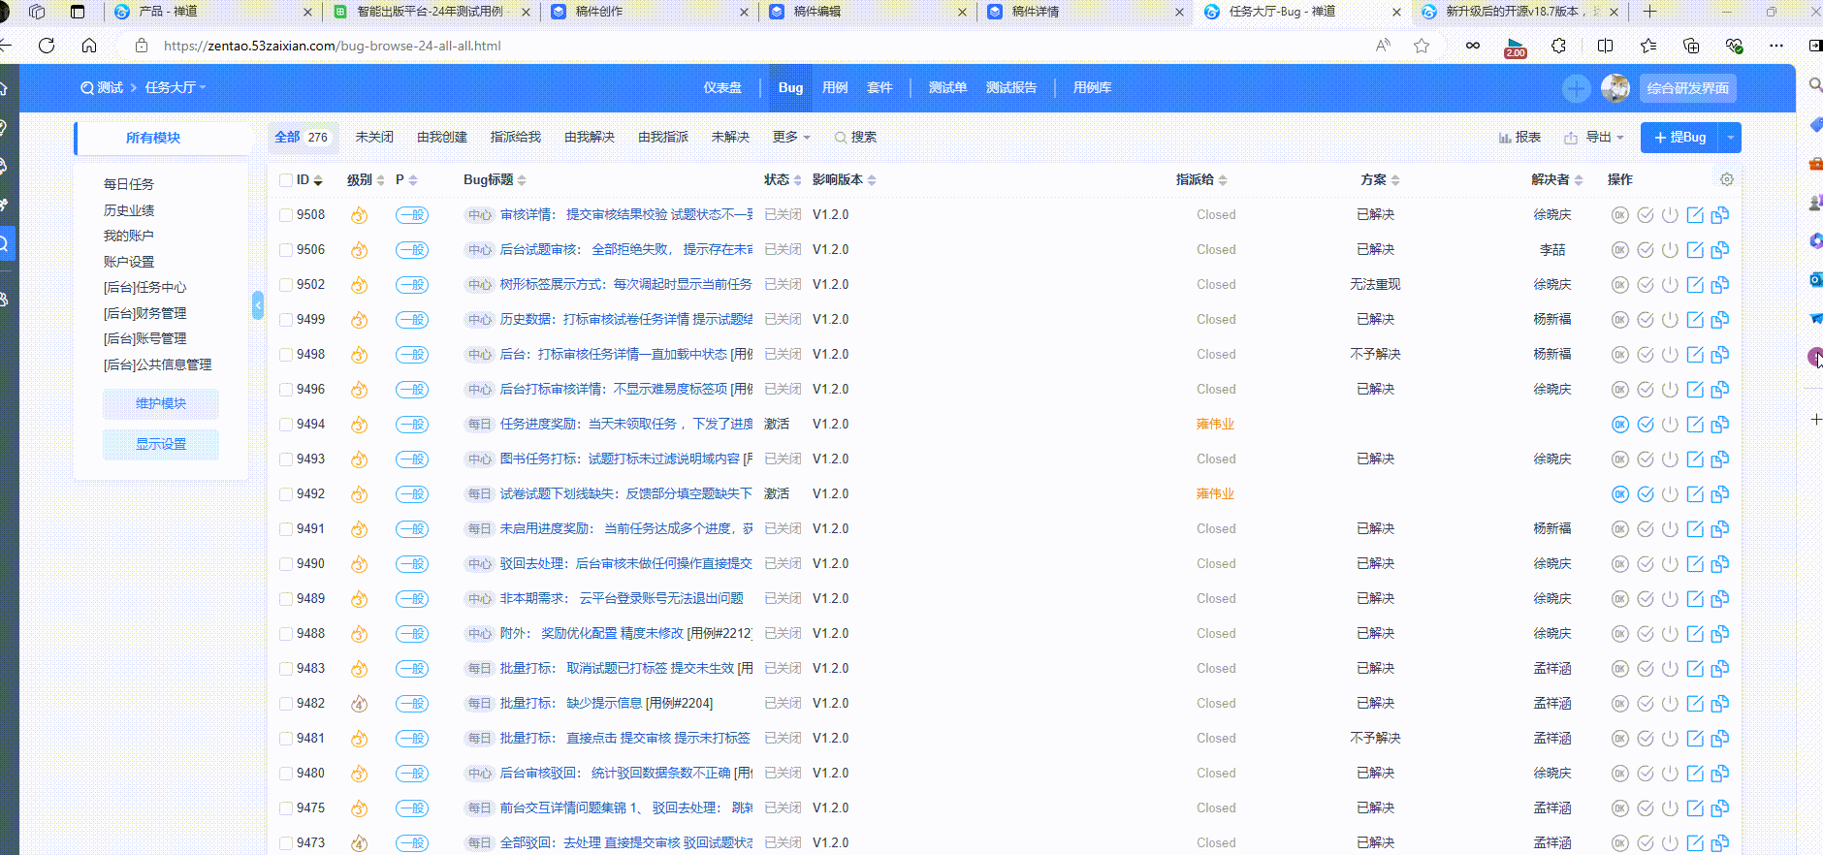
Task: Expand arrow beside 提Bug button
Action: (1730, 138)
